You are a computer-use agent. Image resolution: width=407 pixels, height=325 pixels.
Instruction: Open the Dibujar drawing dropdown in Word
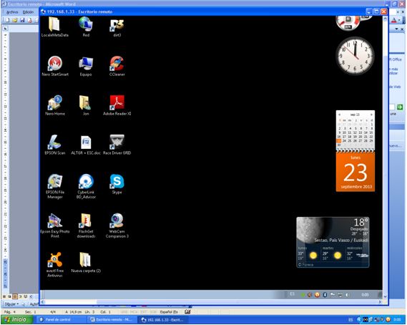[x=11, y=304]
